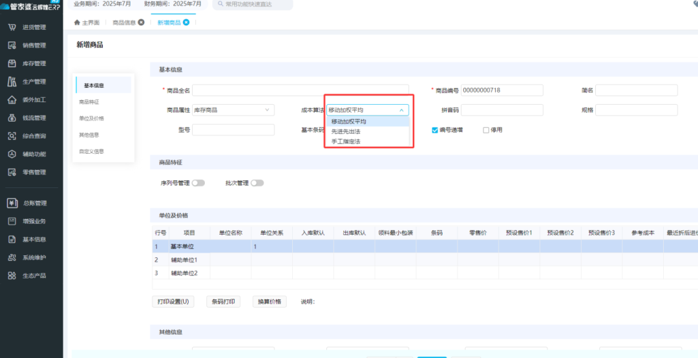Select the 生产管理 sidebar icon

click(x=12, y=82)
